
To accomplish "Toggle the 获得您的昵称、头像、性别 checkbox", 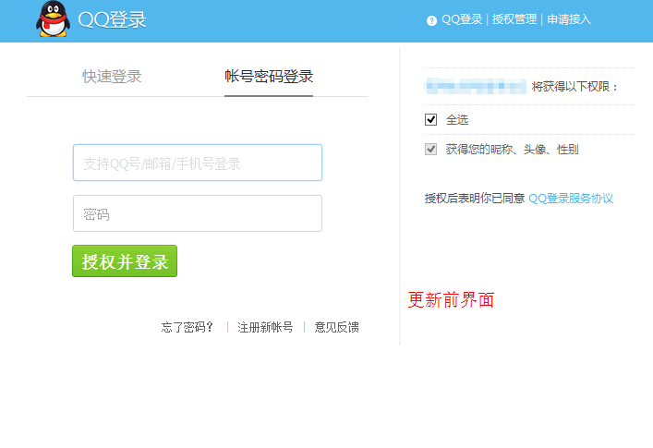I will click(x=430, y=149).
